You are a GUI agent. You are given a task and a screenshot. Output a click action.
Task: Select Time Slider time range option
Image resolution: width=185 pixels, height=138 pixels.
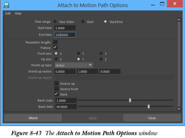point(55,22)
